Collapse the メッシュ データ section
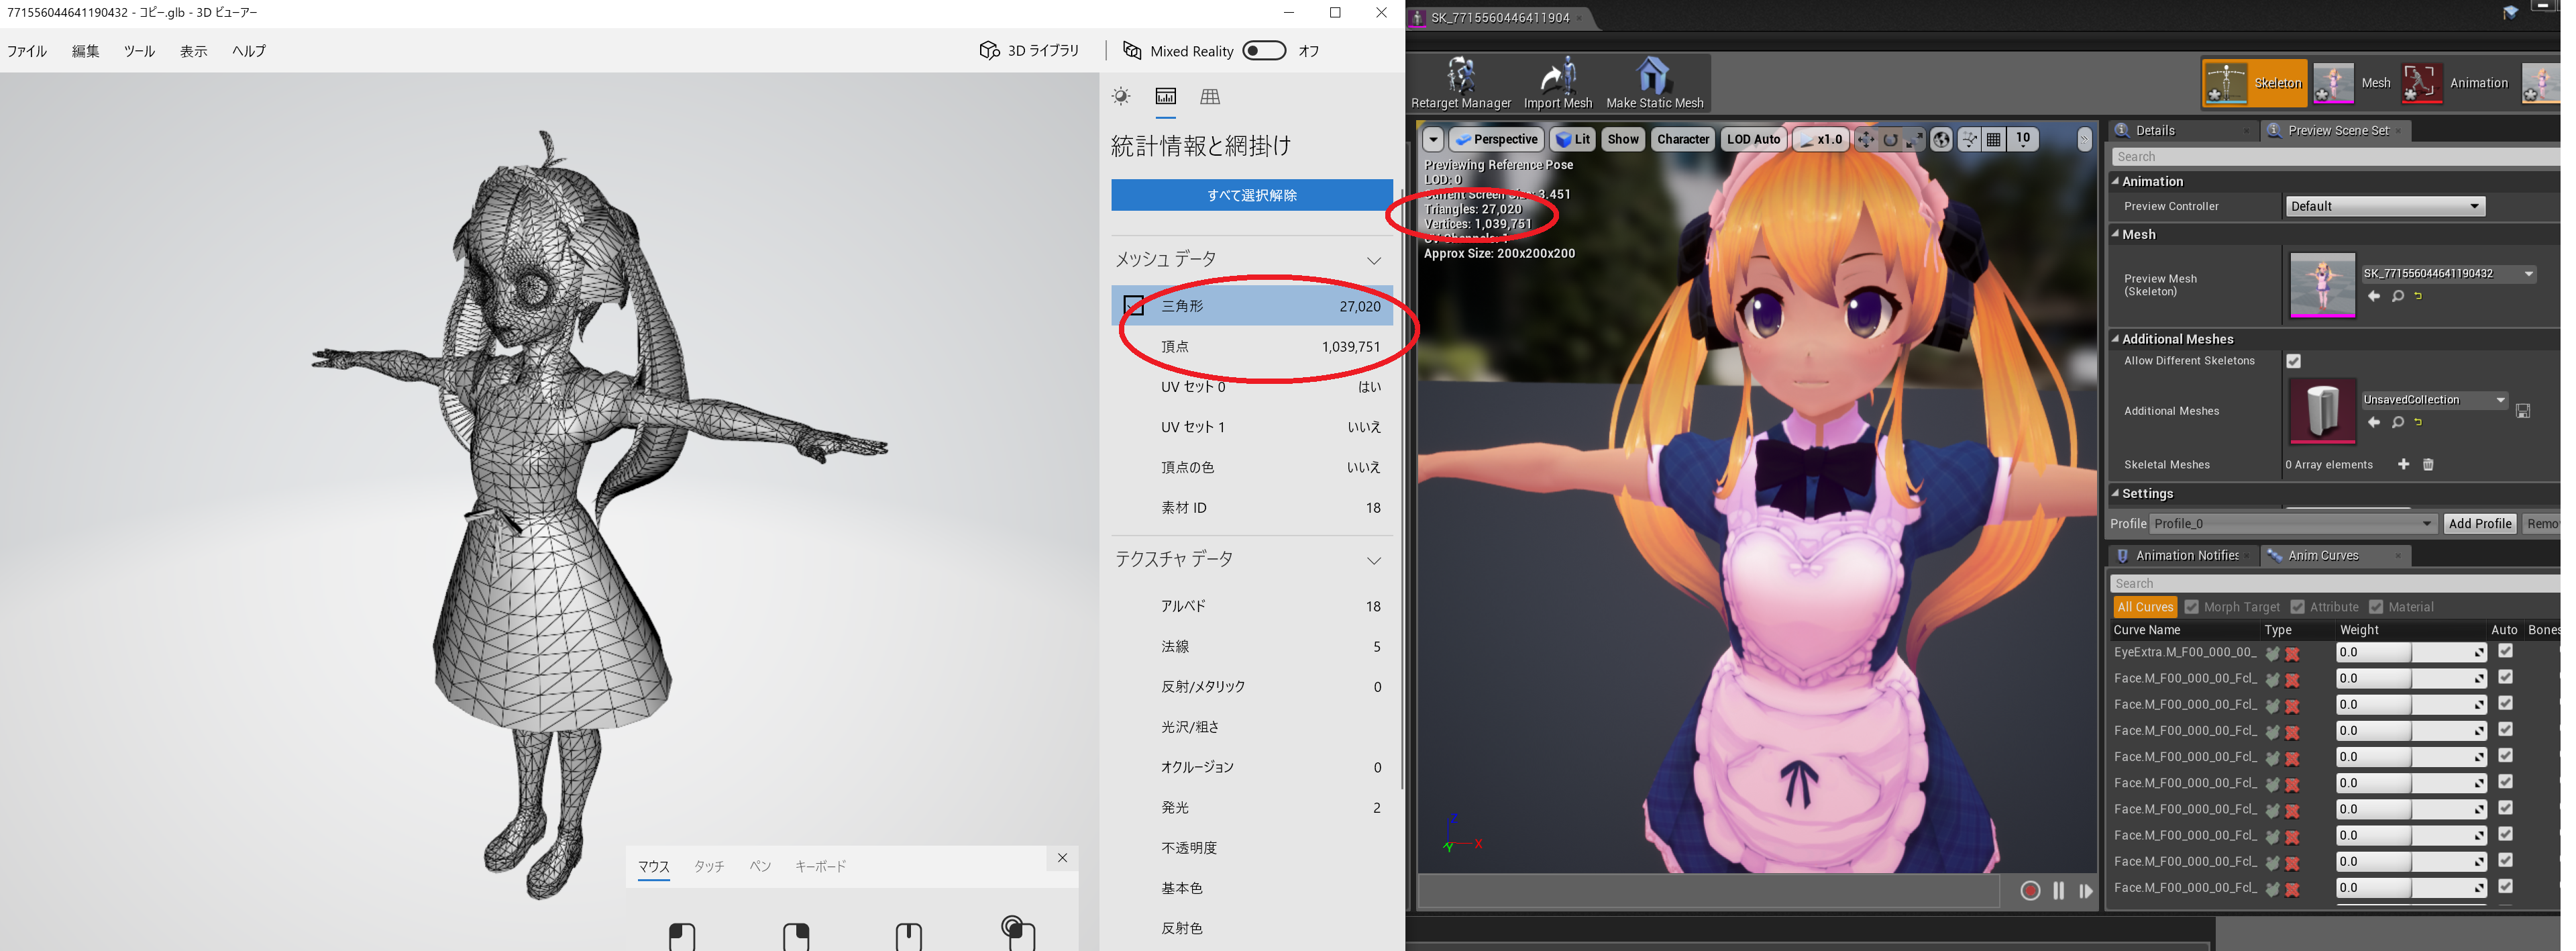This screenshot has height=951, width=2576. [x=1374, y=260]
